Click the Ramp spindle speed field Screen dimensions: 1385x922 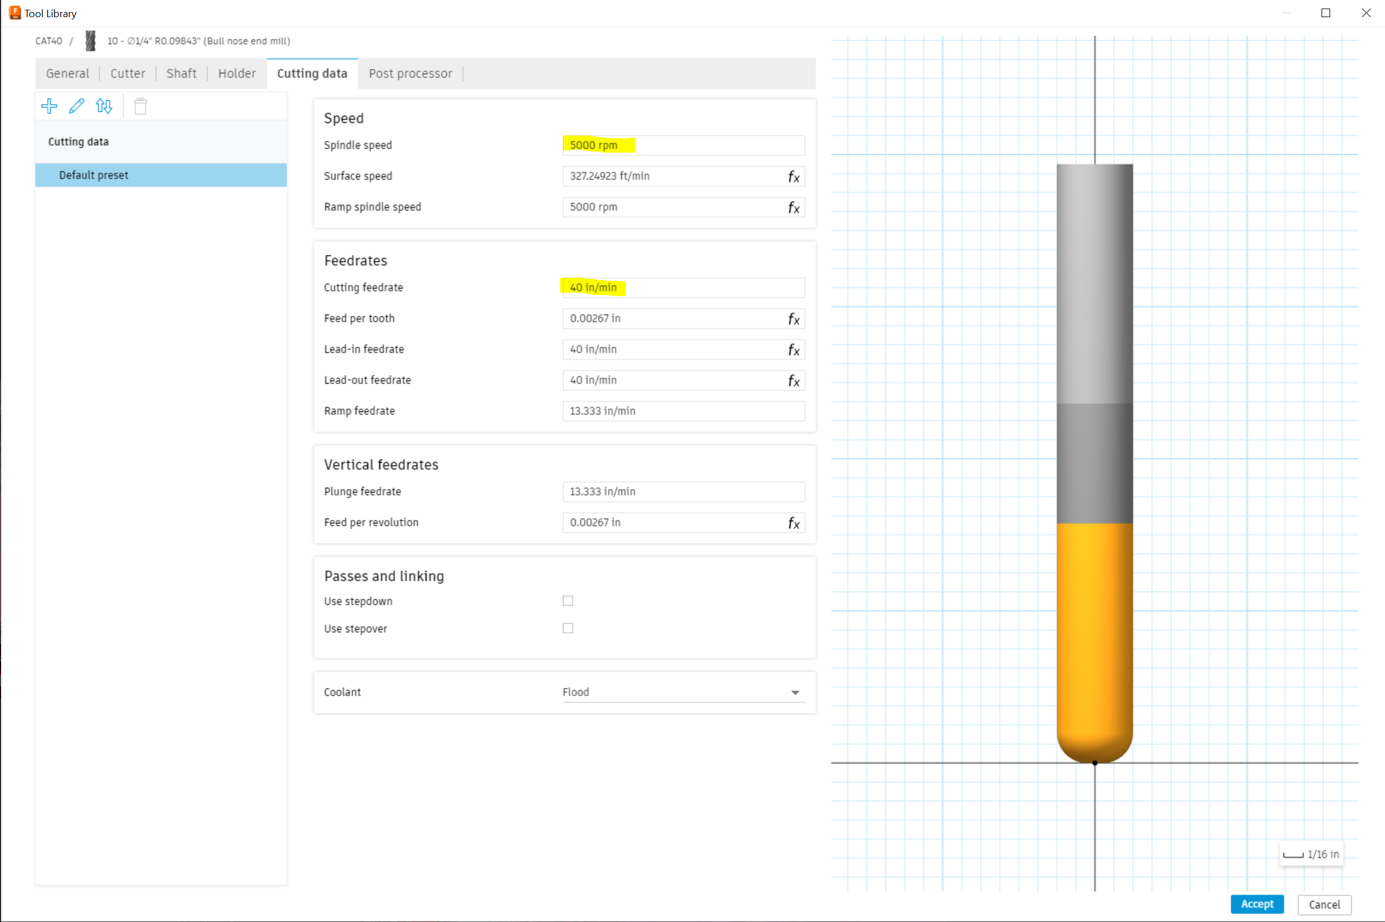click(x=684, y=207)
